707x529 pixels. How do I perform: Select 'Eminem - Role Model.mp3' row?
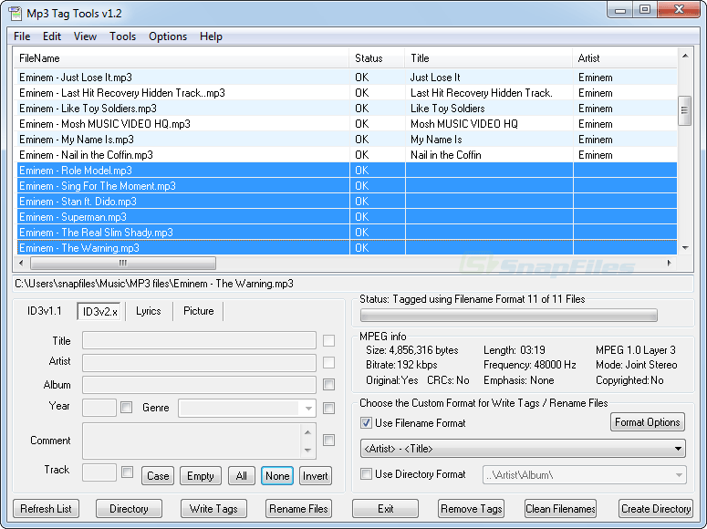click(347, 171)
